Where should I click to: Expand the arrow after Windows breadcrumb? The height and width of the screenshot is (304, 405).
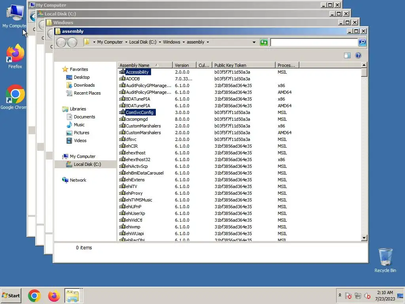(184, 42)
